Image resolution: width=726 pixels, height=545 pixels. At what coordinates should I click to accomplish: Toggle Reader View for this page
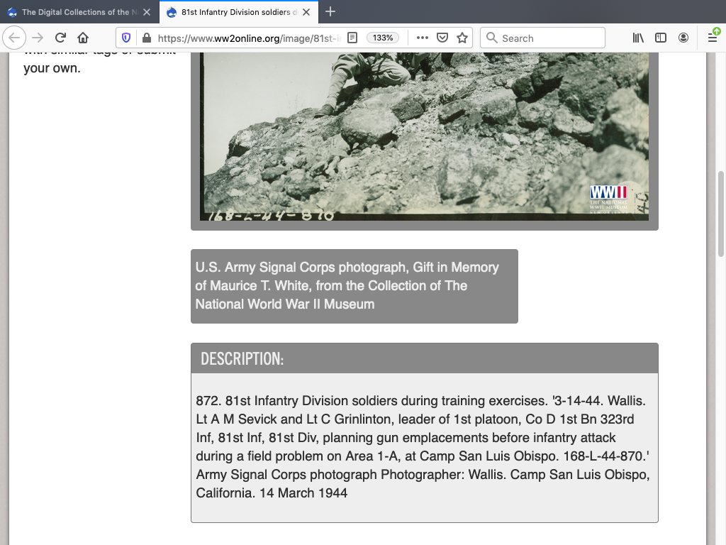pos(352,38)
